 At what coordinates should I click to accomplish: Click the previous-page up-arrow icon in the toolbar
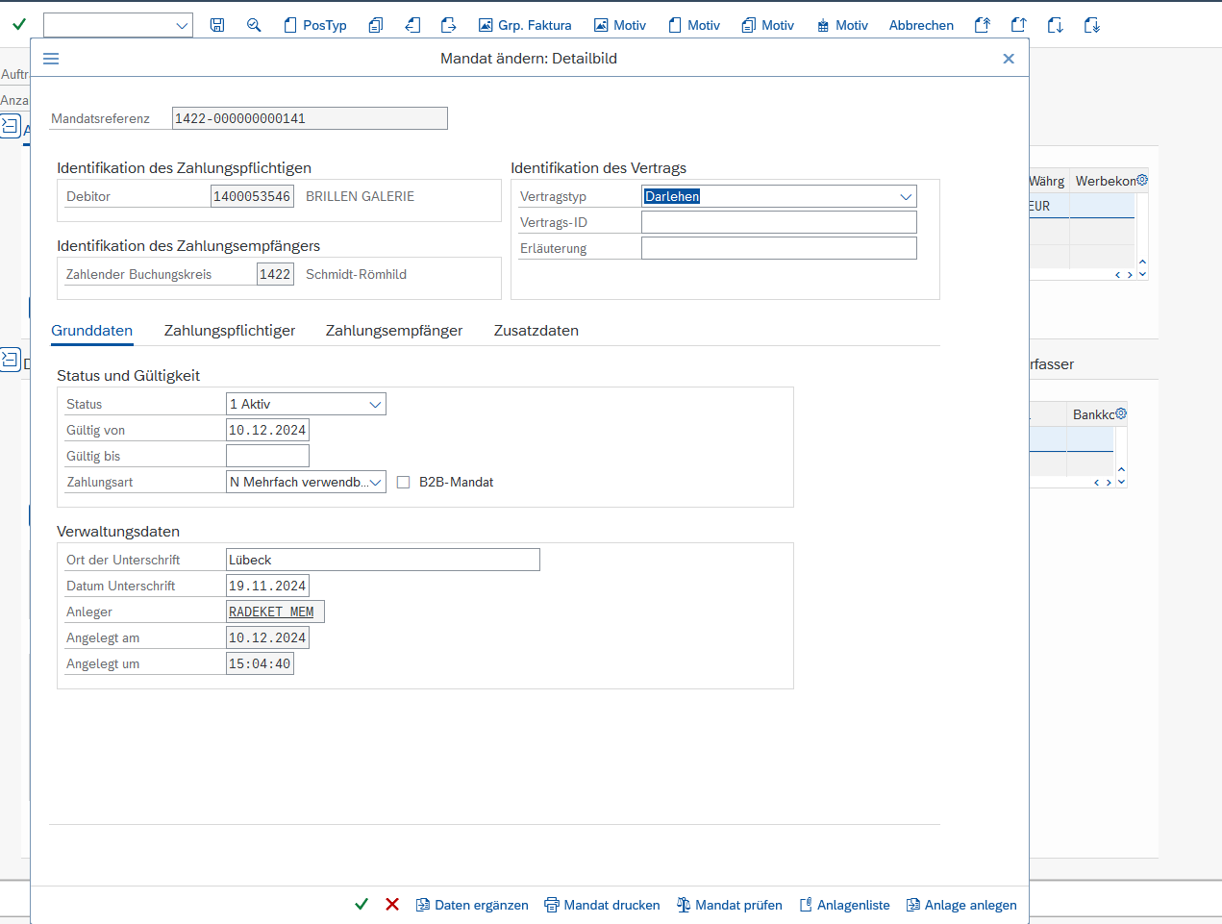(x=1018, y=25)
